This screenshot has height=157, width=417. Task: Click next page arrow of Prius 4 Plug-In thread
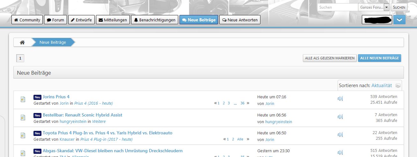coord(248,139)
